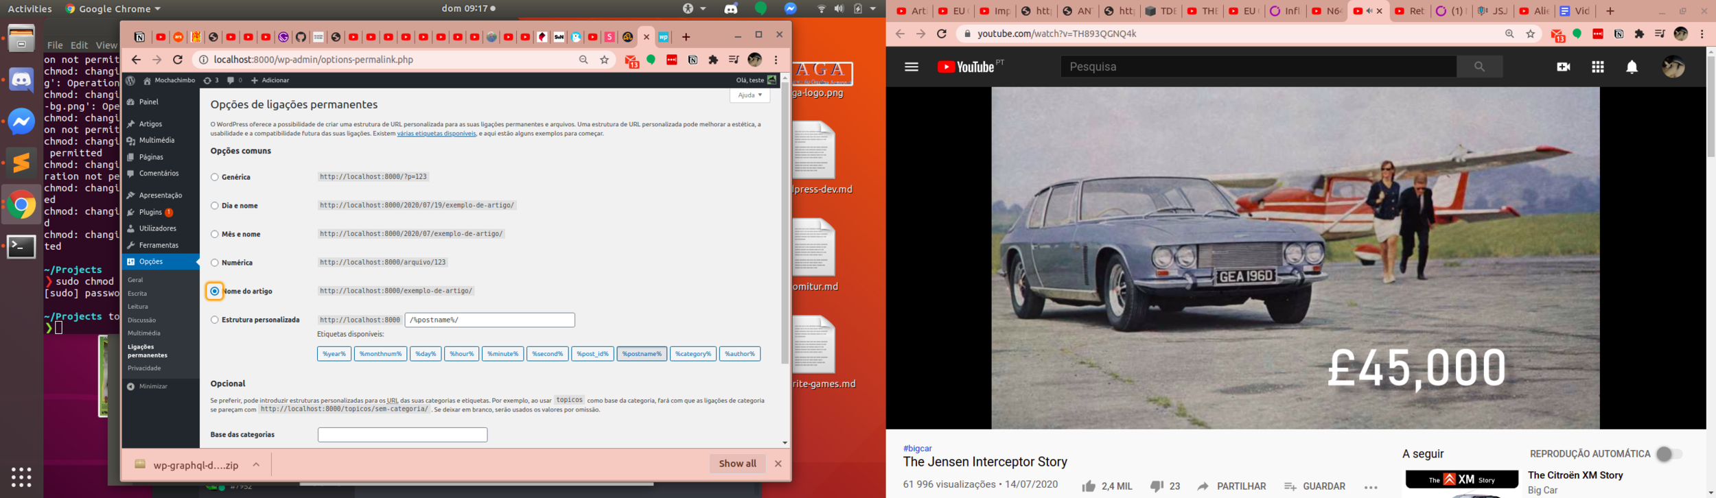
Task: Open the YouTube apps grid icon
Action: coord(1598,67)
